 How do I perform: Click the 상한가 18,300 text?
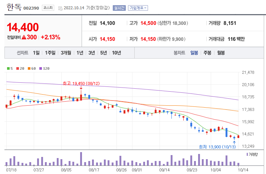coord(173,23)
